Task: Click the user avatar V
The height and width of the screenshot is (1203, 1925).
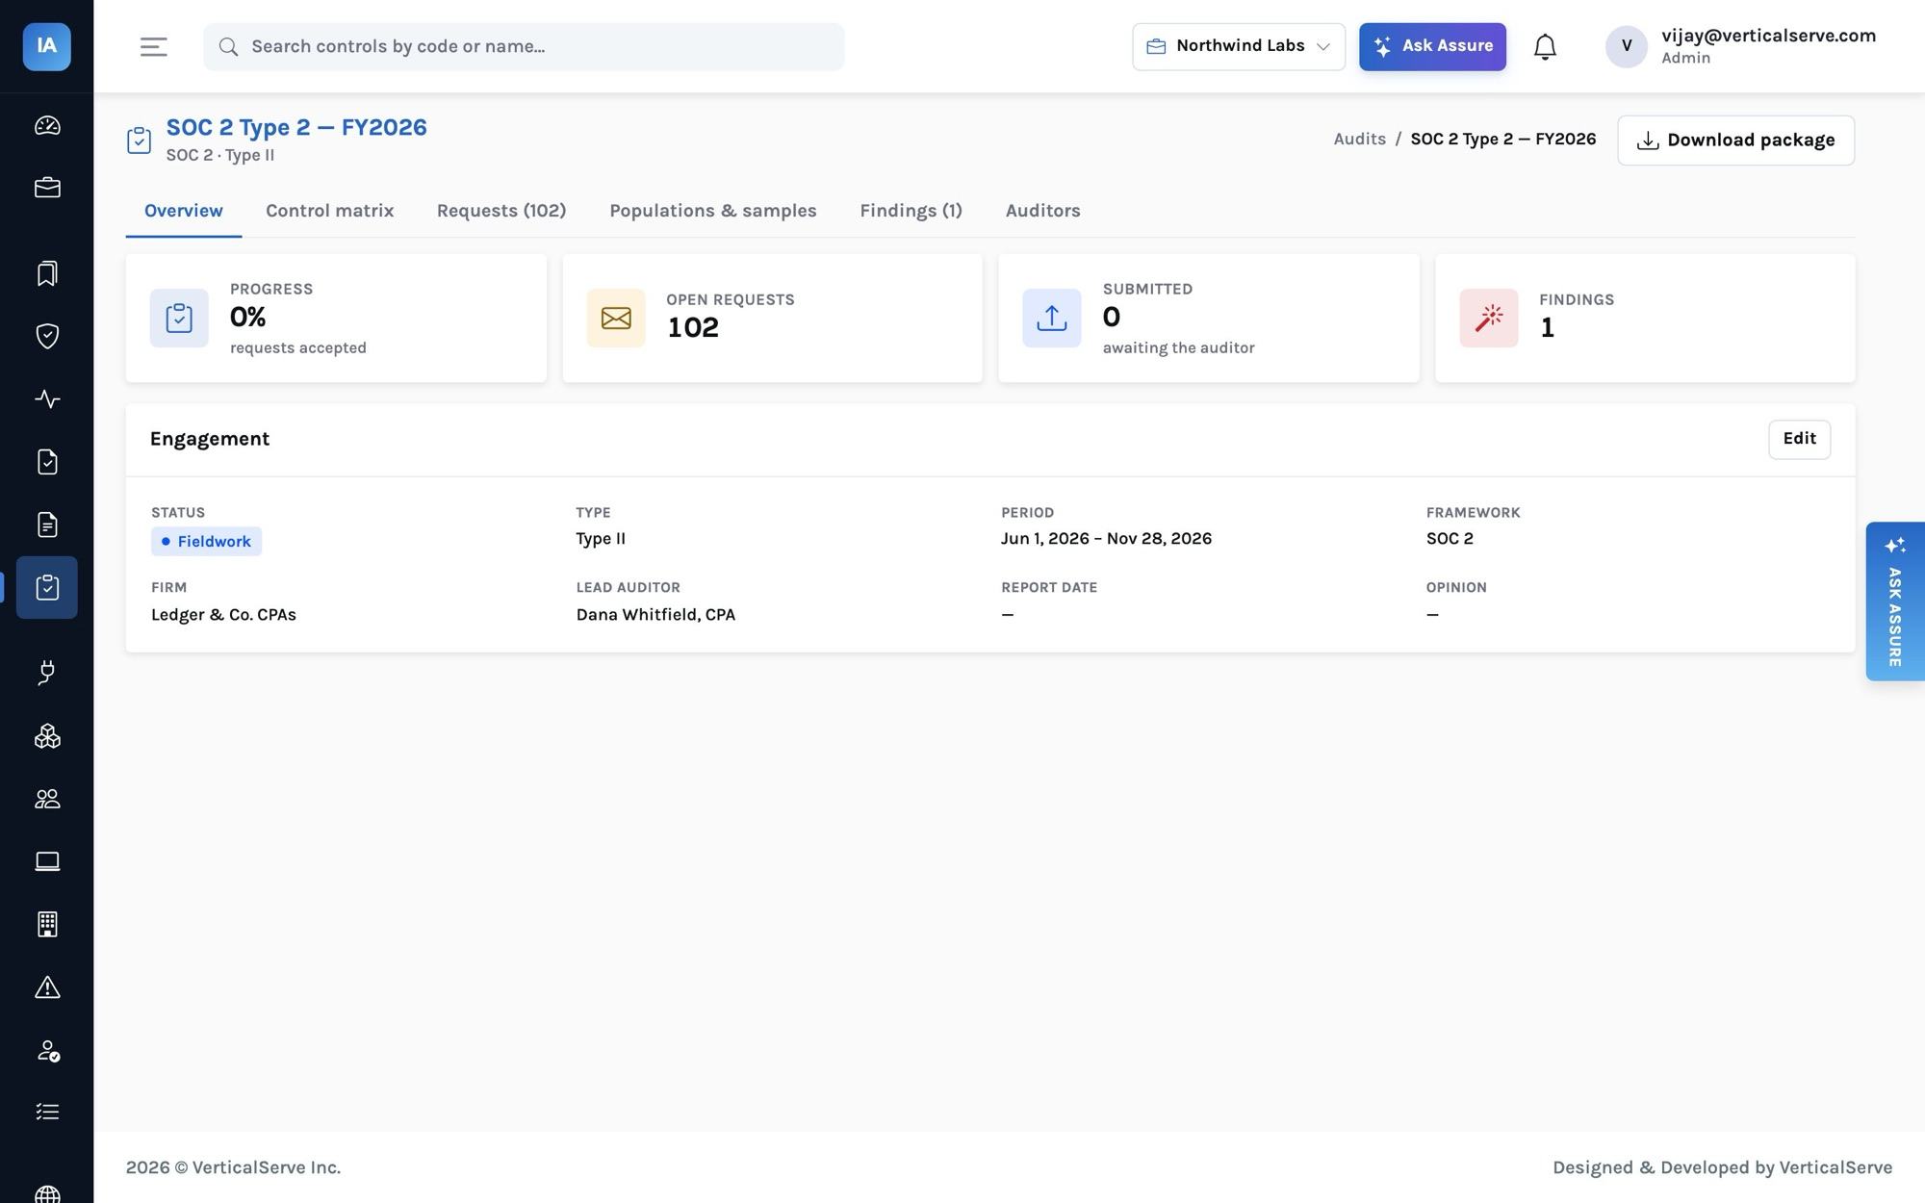Action: (1627, 46)
